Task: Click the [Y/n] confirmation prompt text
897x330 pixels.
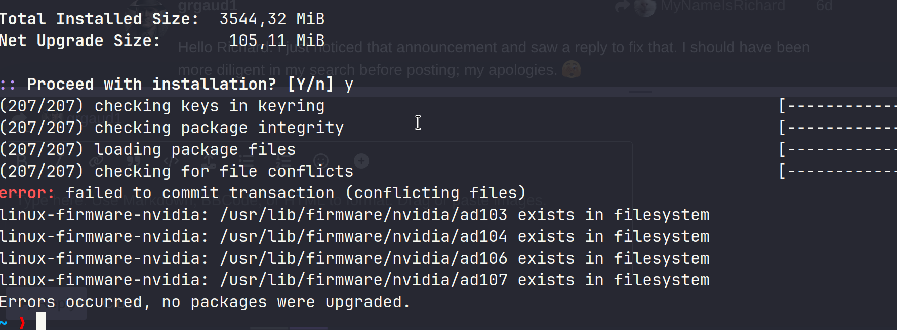Action: tap(310, 84)
